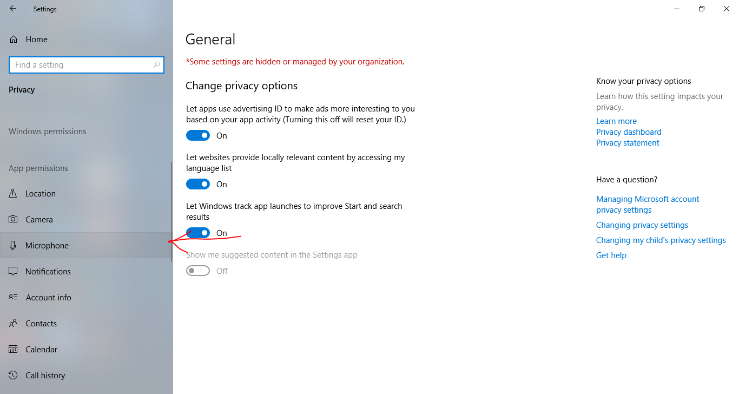Click the Call history icon

click(14, 376)
